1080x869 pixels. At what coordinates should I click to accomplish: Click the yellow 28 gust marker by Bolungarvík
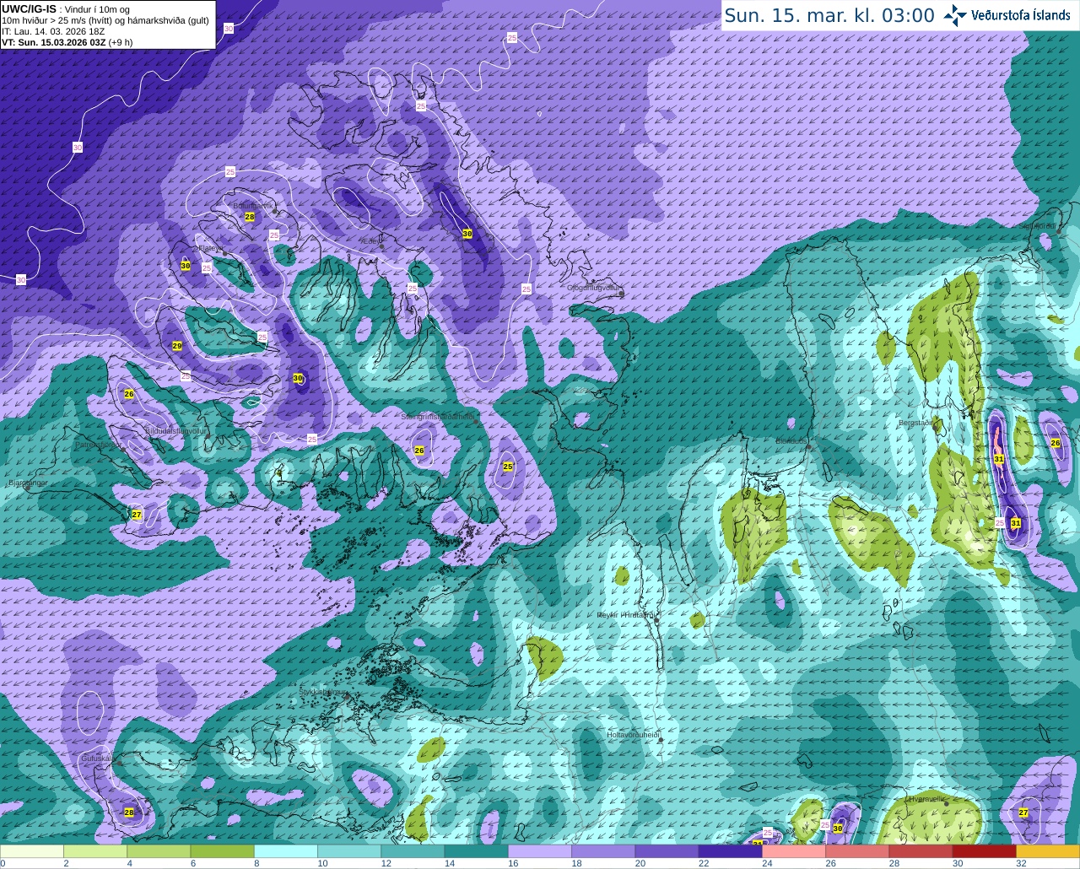(x=250, y=217)
